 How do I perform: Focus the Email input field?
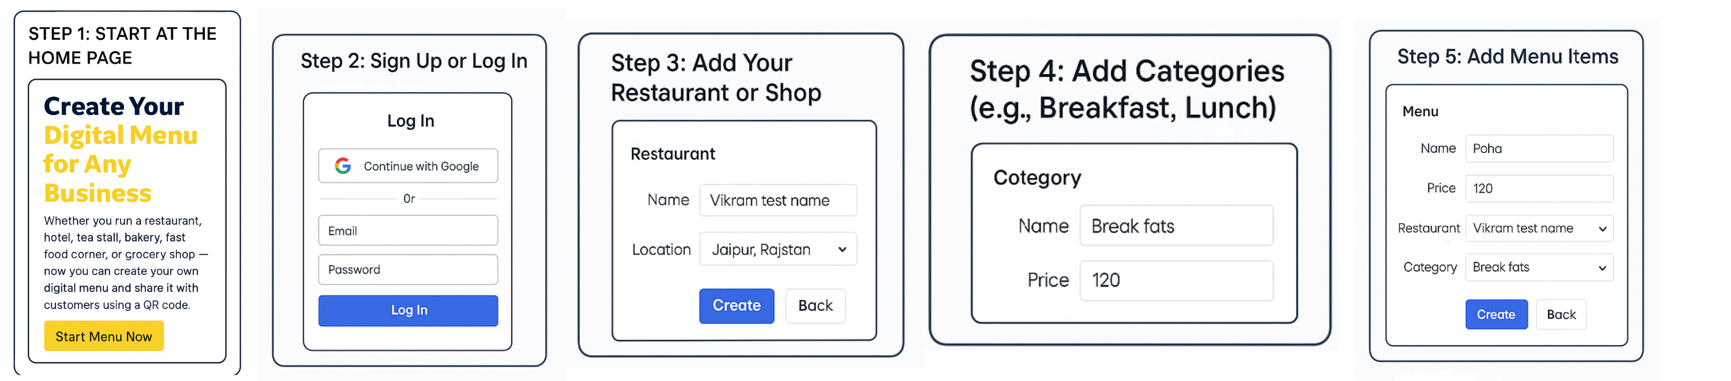tap(408, 230)
